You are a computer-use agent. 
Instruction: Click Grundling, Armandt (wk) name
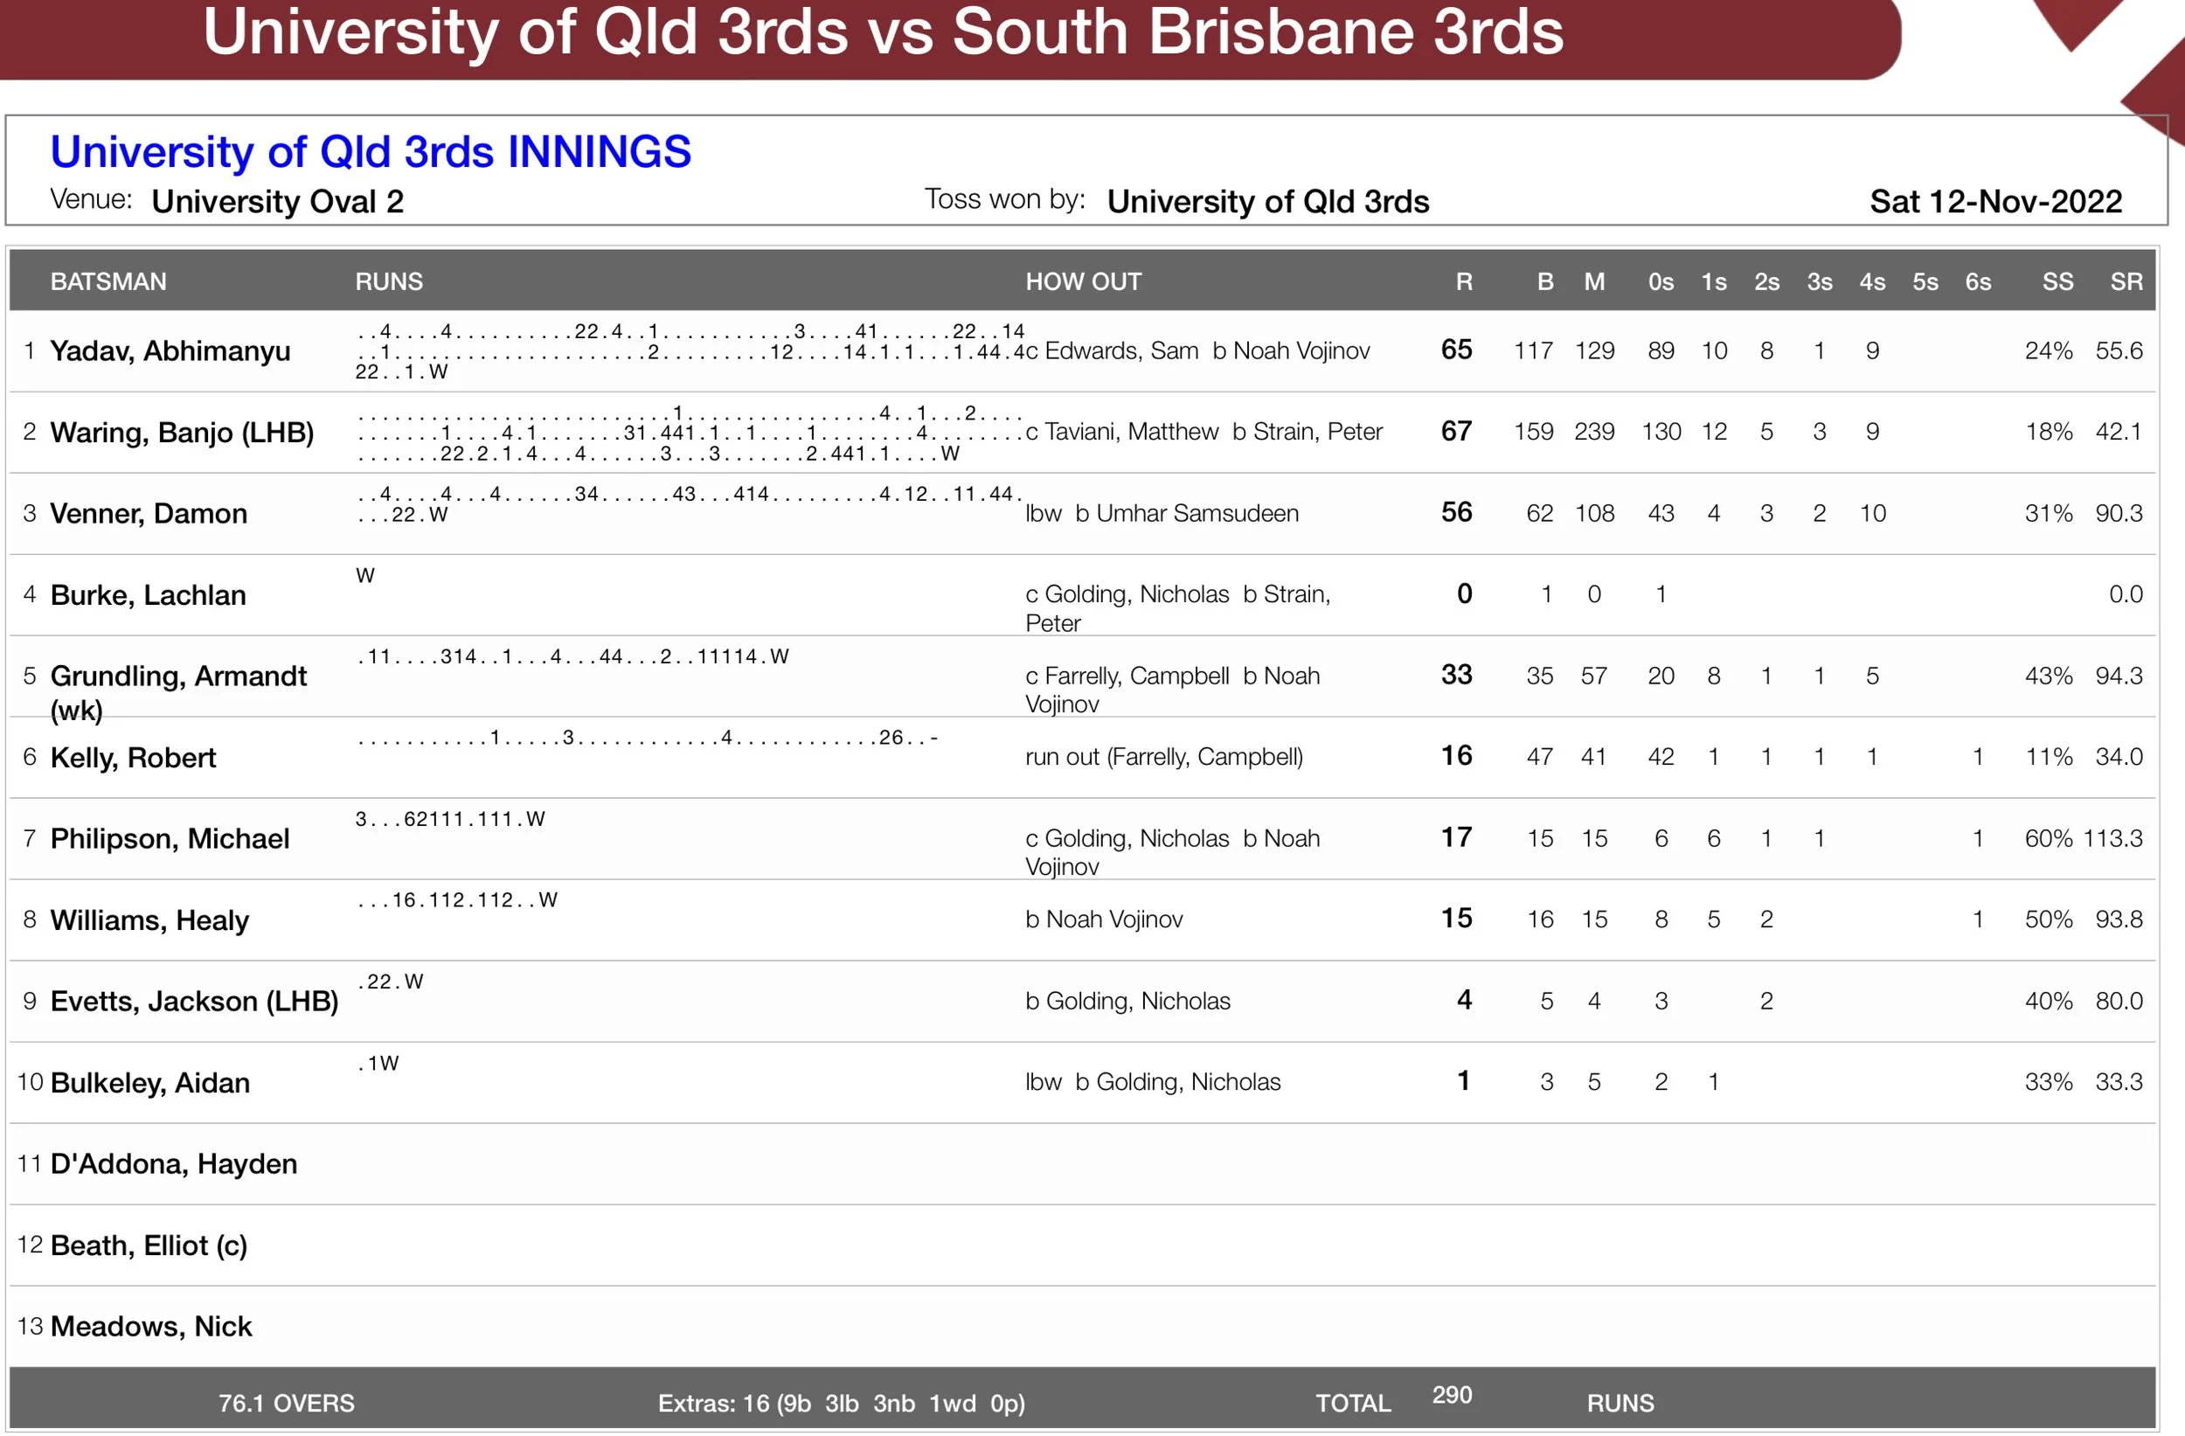[178, 676]
